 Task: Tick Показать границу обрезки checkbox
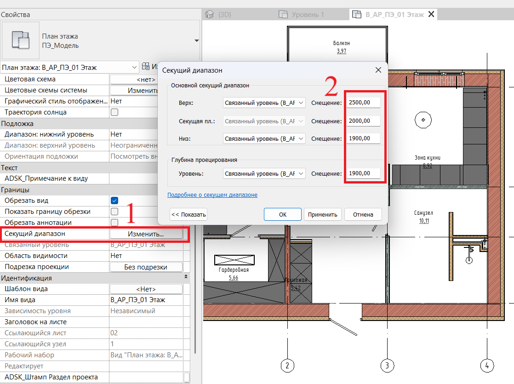coord(114,212)
